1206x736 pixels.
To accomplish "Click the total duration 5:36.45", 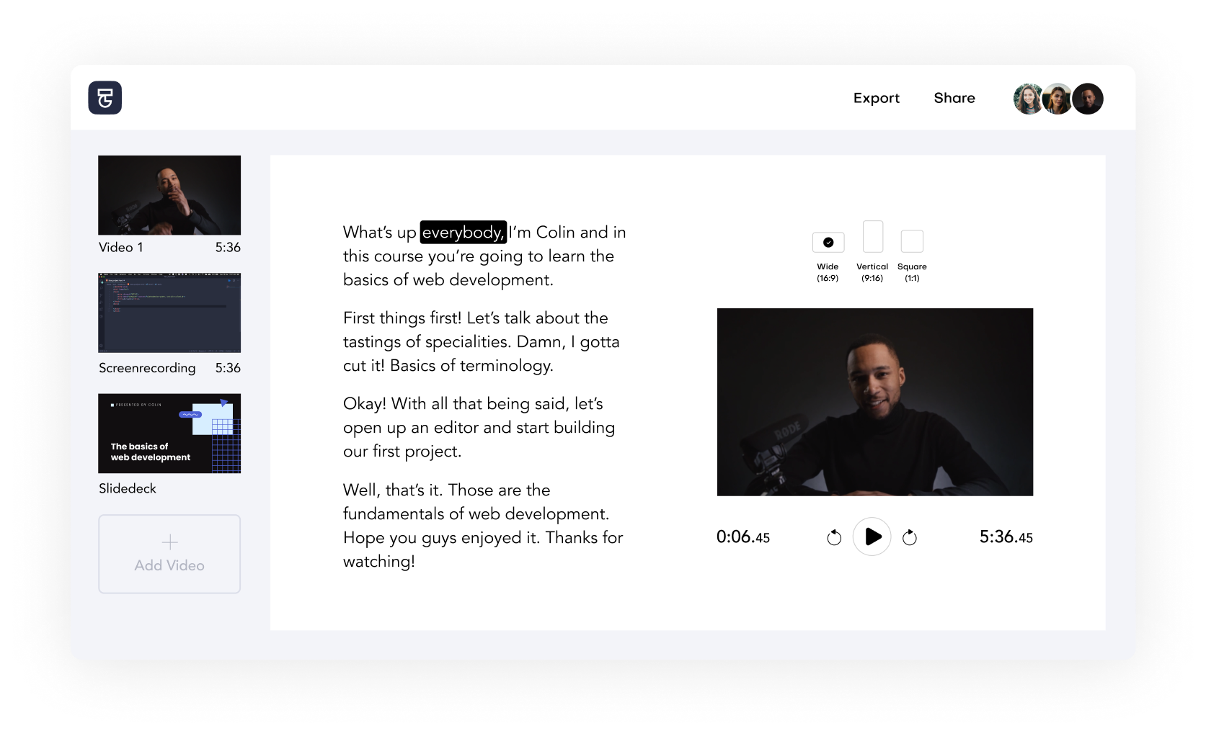I will pos(1006,537).
